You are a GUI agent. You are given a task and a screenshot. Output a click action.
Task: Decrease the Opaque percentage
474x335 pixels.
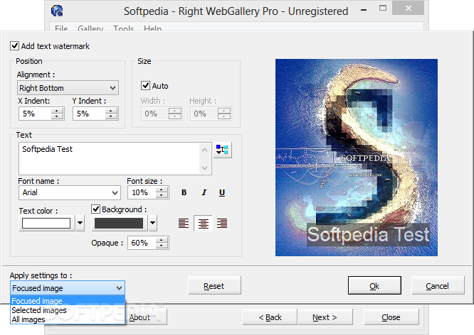(x=162, y=246)
